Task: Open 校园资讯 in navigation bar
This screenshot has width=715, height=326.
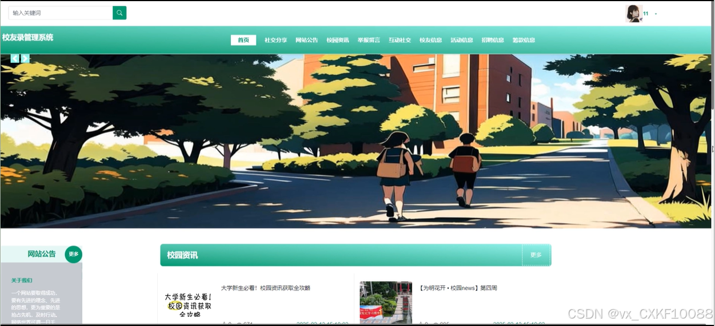Action: tap(338, 40)
